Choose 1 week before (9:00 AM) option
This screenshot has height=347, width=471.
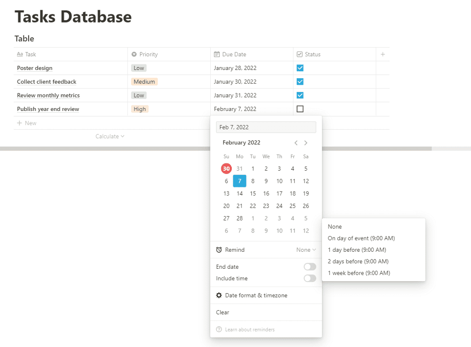[359, 273]
